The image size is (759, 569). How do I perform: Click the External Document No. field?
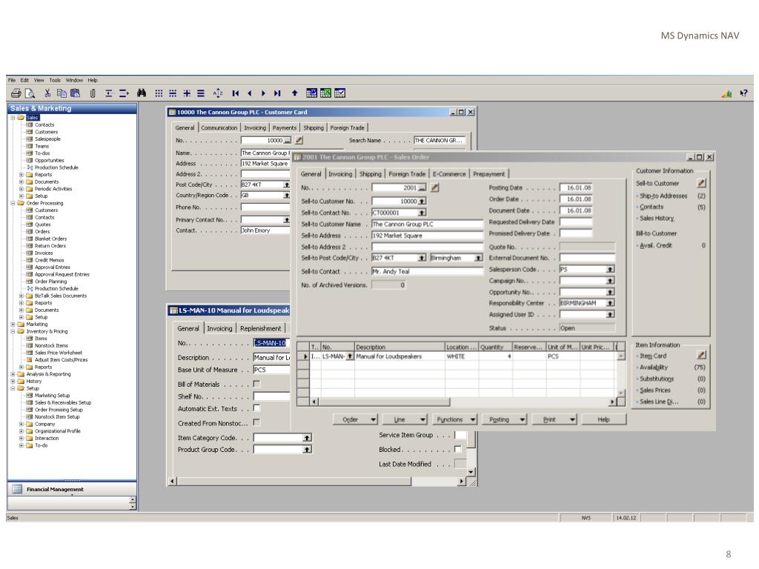[587, 258]
